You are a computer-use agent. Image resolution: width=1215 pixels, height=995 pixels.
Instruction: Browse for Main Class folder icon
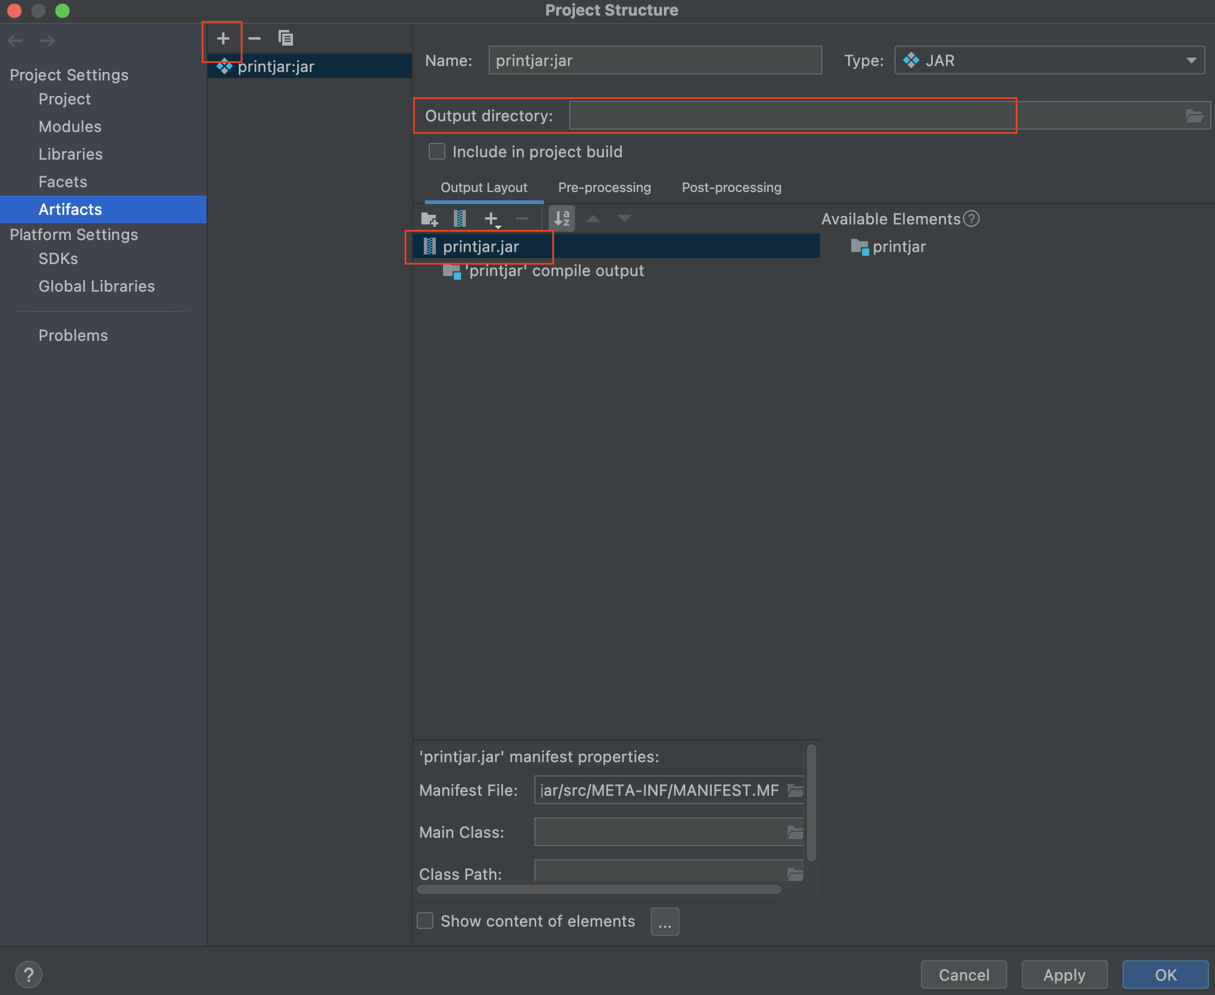(x=795, y=832)
